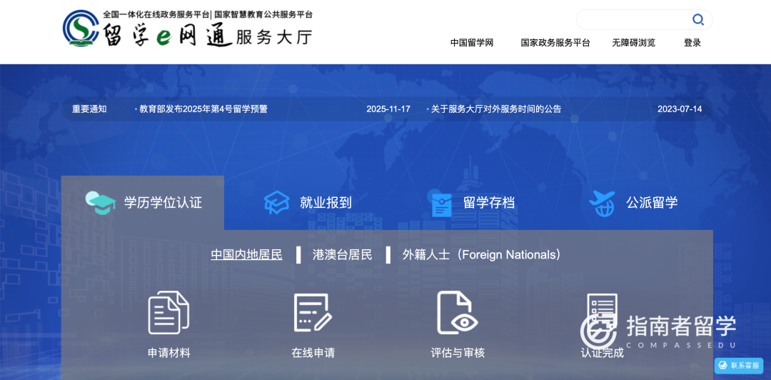The width and height of the screenshot is (771, 380).
Task: Select the 中国内地居民 option
Action: pos(246,255)
